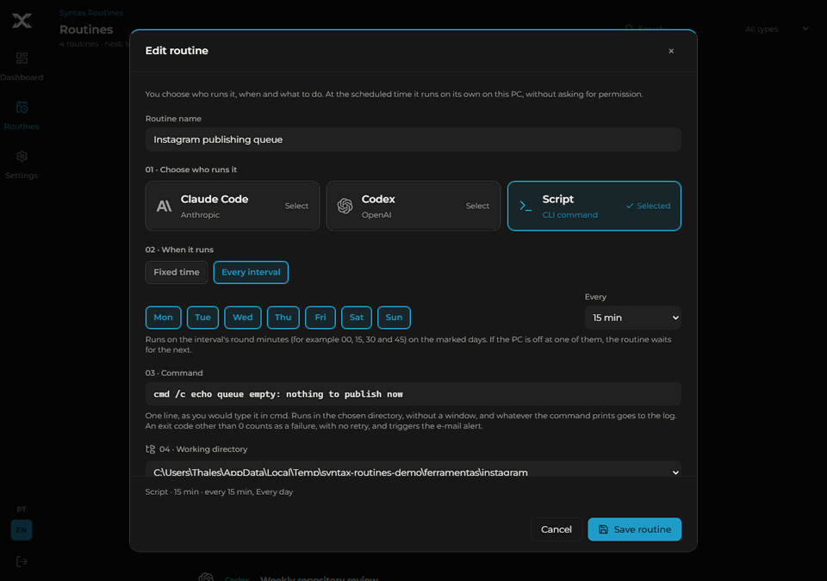Image resolution: width=827 pixels, height=581 pixels.
Task: Toggle the Wed day chip
Action: pos(243,318)
